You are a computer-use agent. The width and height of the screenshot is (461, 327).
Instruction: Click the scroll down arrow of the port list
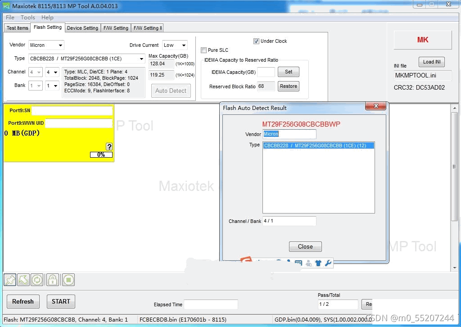pyautogui.click(x=455, y=268)
